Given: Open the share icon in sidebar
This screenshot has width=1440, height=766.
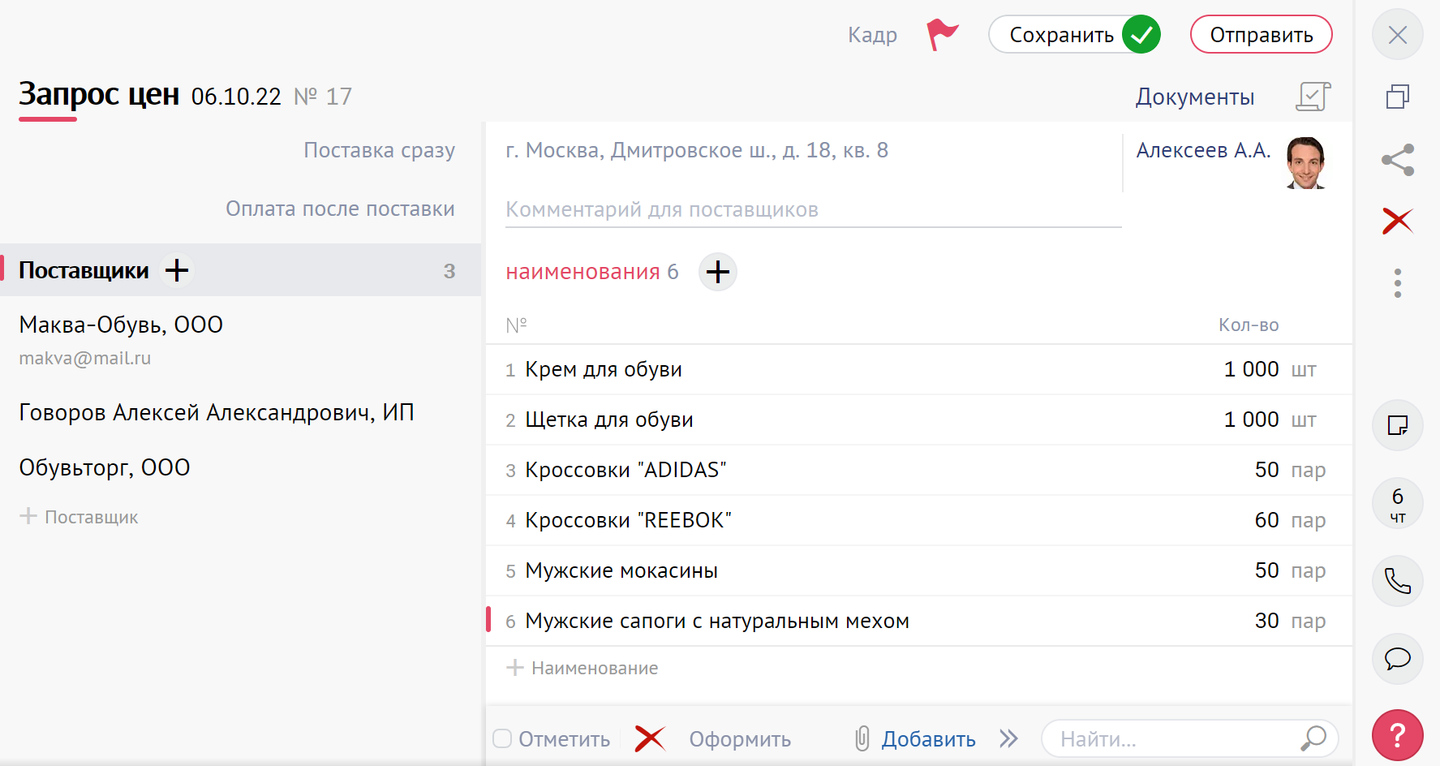Looking at the screenshot, I should point(1397,160).
